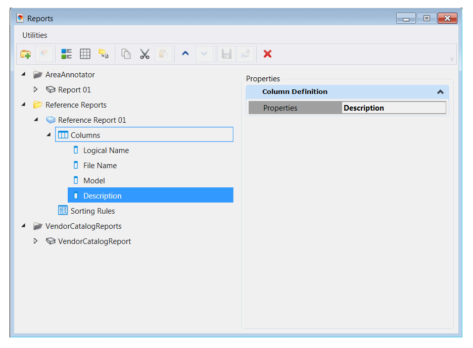The width and height of the screenshot is (473, 348).
Task: Select the AreaAnnotator folder
Action: (x=70, y=75)
